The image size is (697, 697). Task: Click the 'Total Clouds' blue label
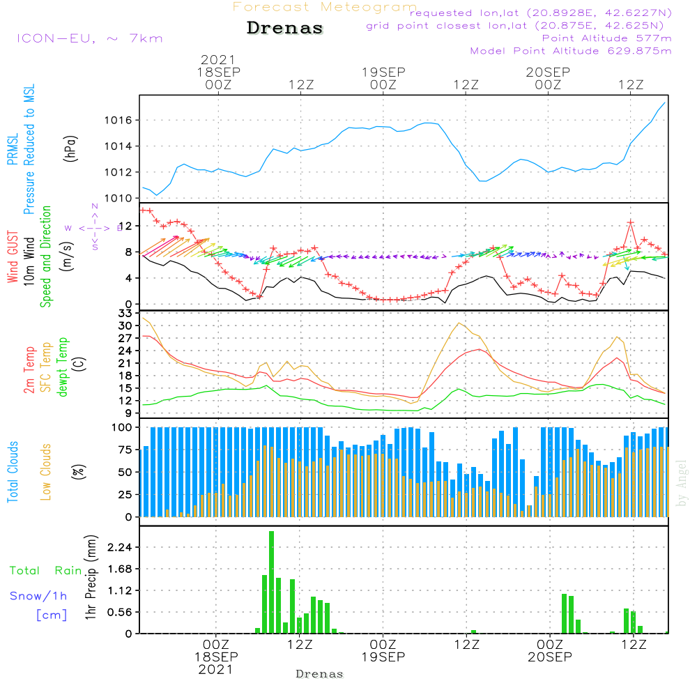point(13,472)
